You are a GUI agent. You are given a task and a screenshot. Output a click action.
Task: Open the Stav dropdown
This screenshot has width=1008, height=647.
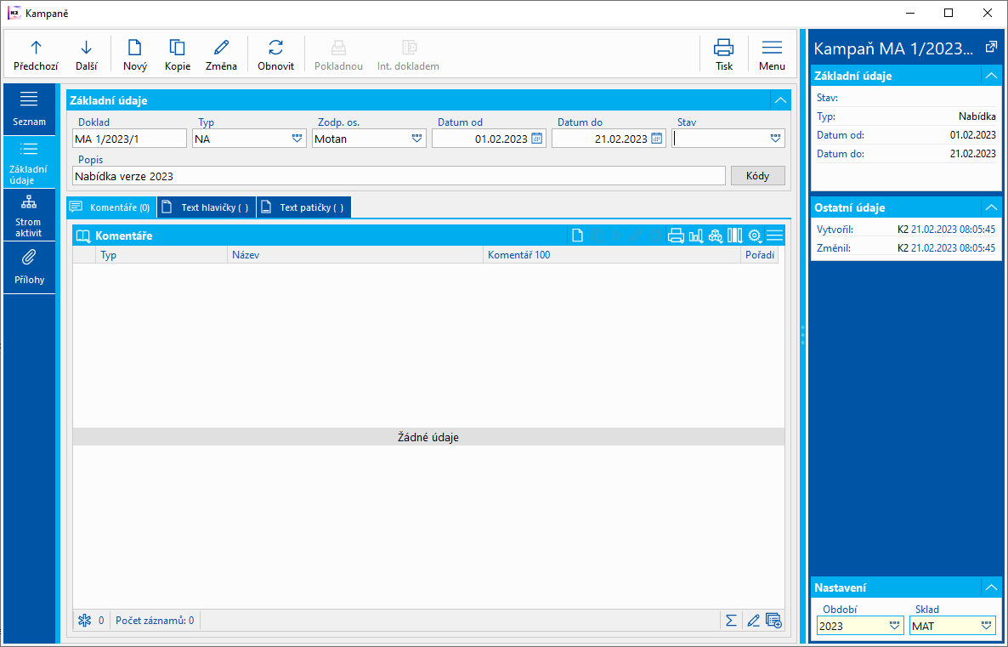(x=775, y=139)
